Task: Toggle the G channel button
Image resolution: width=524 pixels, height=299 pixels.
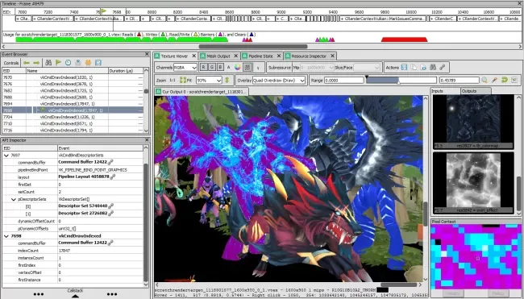Action: pos(212,68)
